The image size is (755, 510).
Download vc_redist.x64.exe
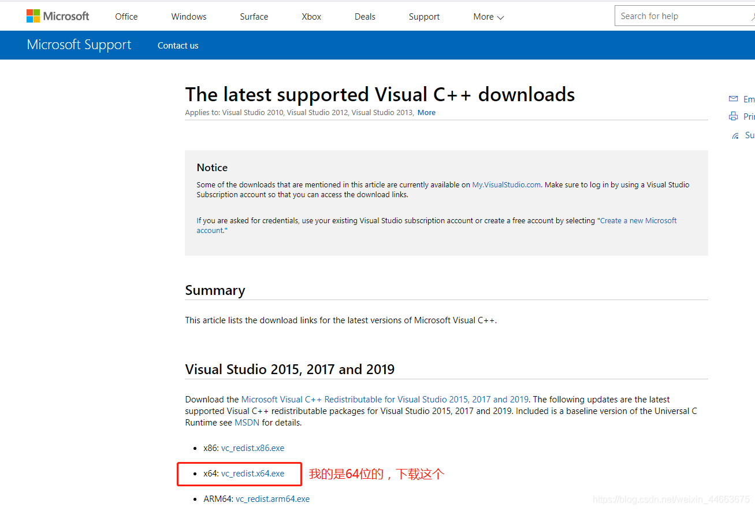pyautogui.click(x=252, y=474)
